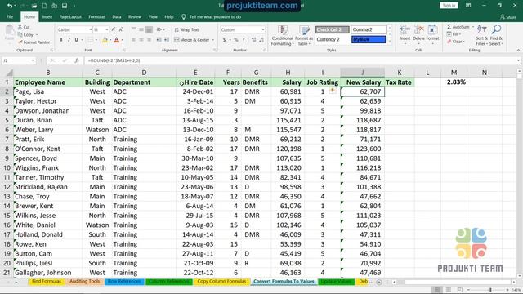The height and width of the screenshot is (294, 523).
Task: Click the Insert Function fx icon
Action: (x=77, y=60)
